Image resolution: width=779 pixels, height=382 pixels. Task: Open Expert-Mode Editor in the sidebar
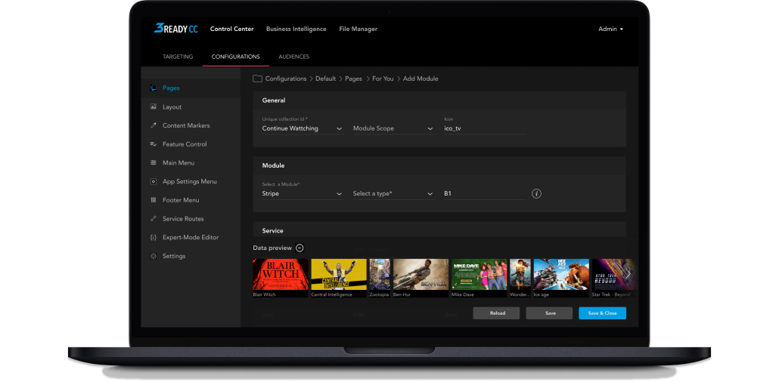pos(191,237)
